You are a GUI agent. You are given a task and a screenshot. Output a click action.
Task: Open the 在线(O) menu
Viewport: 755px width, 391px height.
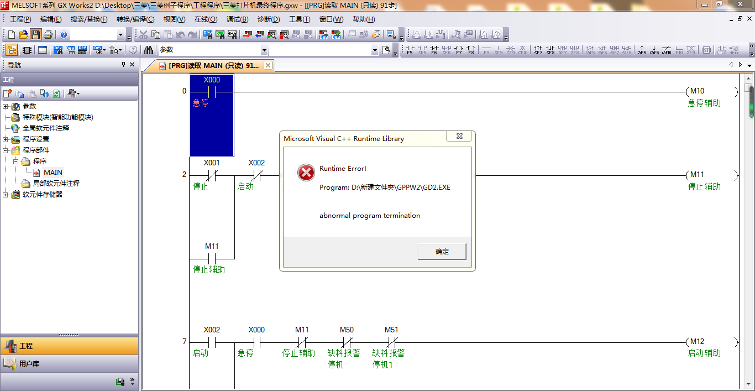206,19
